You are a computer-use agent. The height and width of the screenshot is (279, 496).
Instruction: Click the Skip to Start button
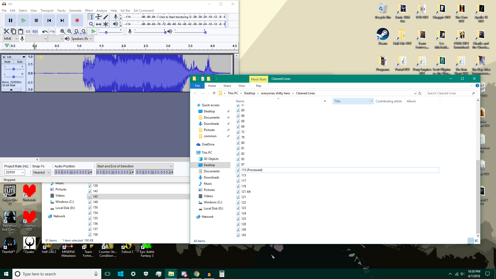(49, 20)
